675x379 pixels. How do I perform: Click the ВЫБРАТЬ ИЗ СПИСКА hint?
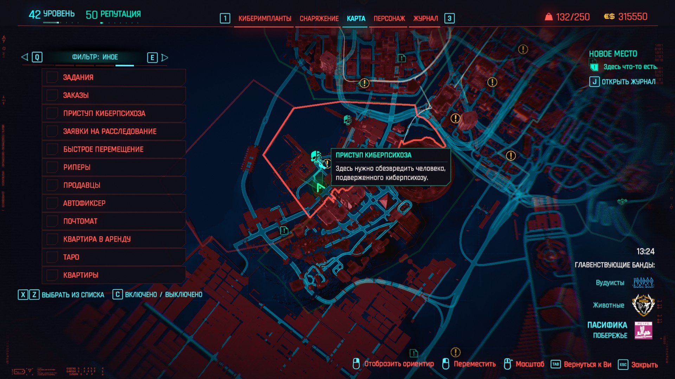73,295
